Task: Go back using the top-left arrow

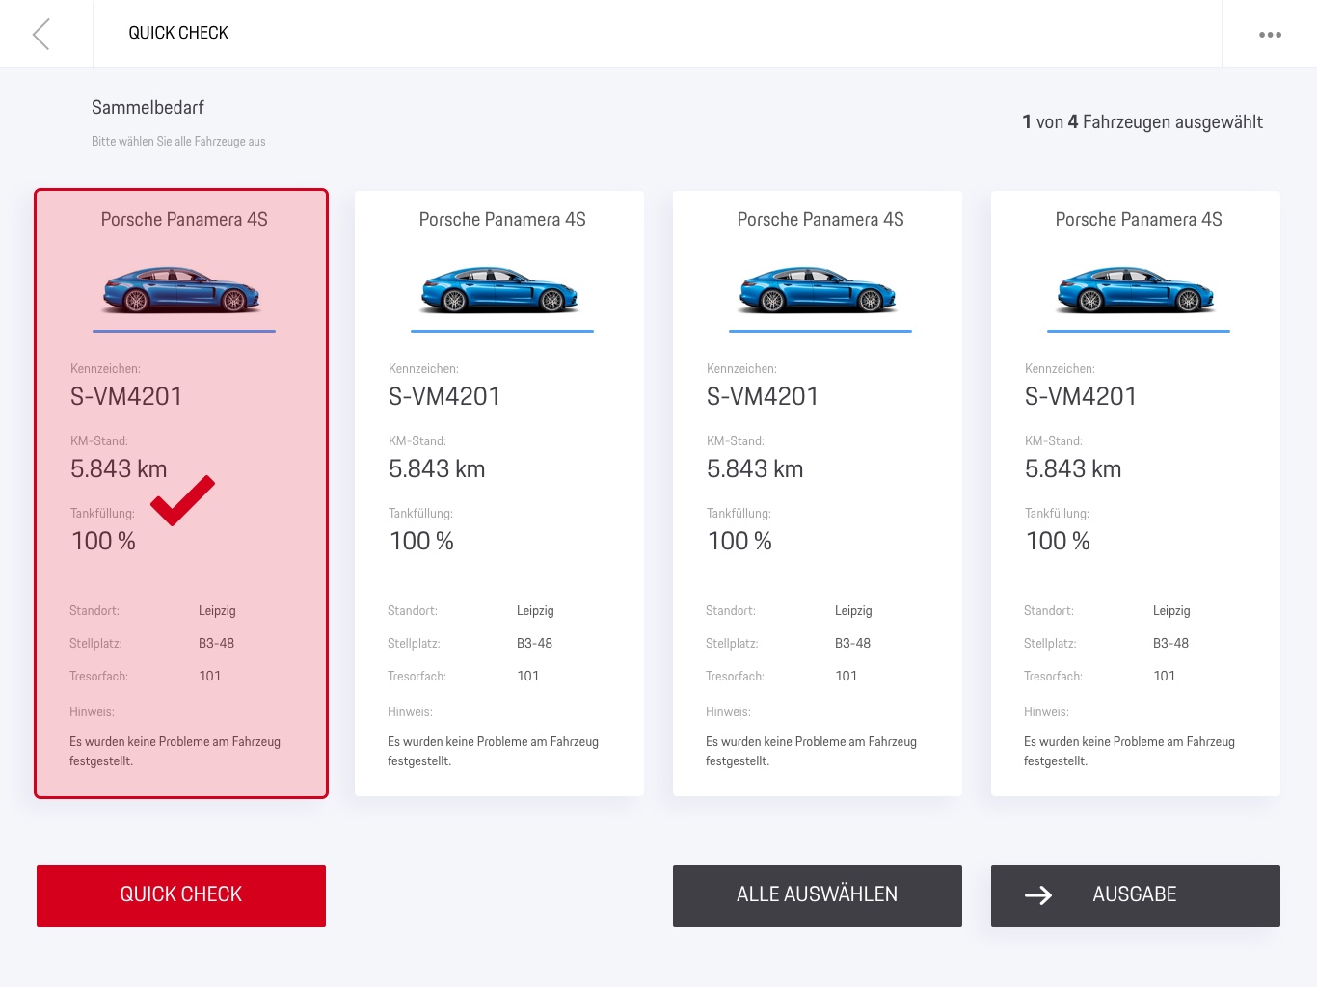Action: (41, 34)
